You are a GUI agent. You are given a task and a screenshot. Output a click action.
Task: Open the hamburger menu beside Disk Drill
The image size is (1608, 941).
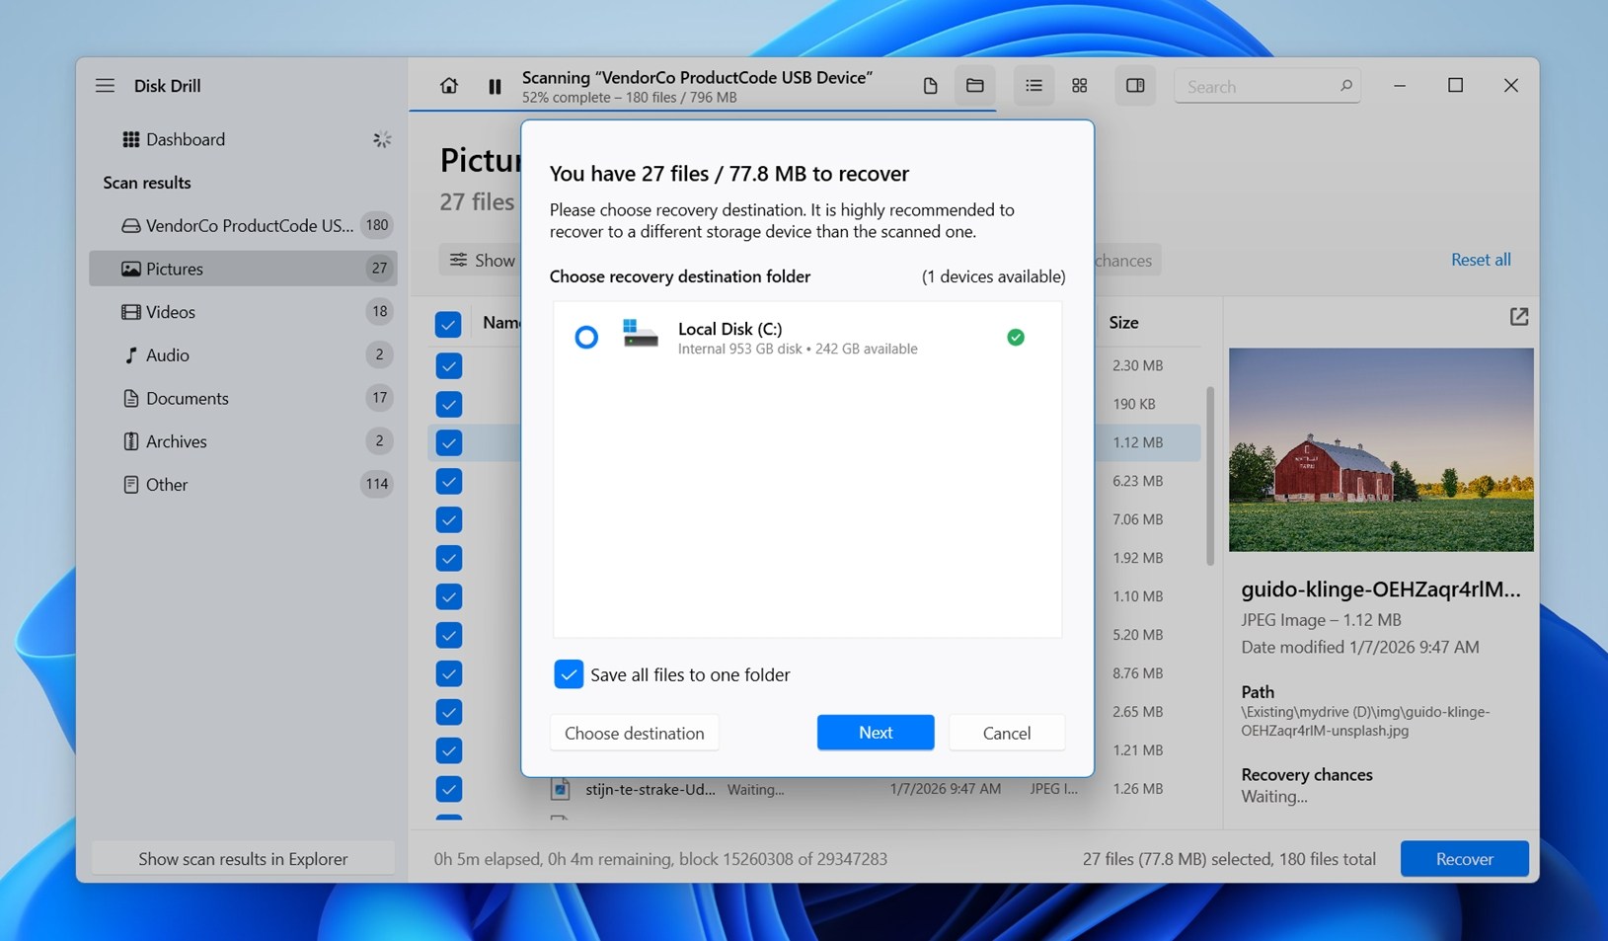[x=105, y=86]
